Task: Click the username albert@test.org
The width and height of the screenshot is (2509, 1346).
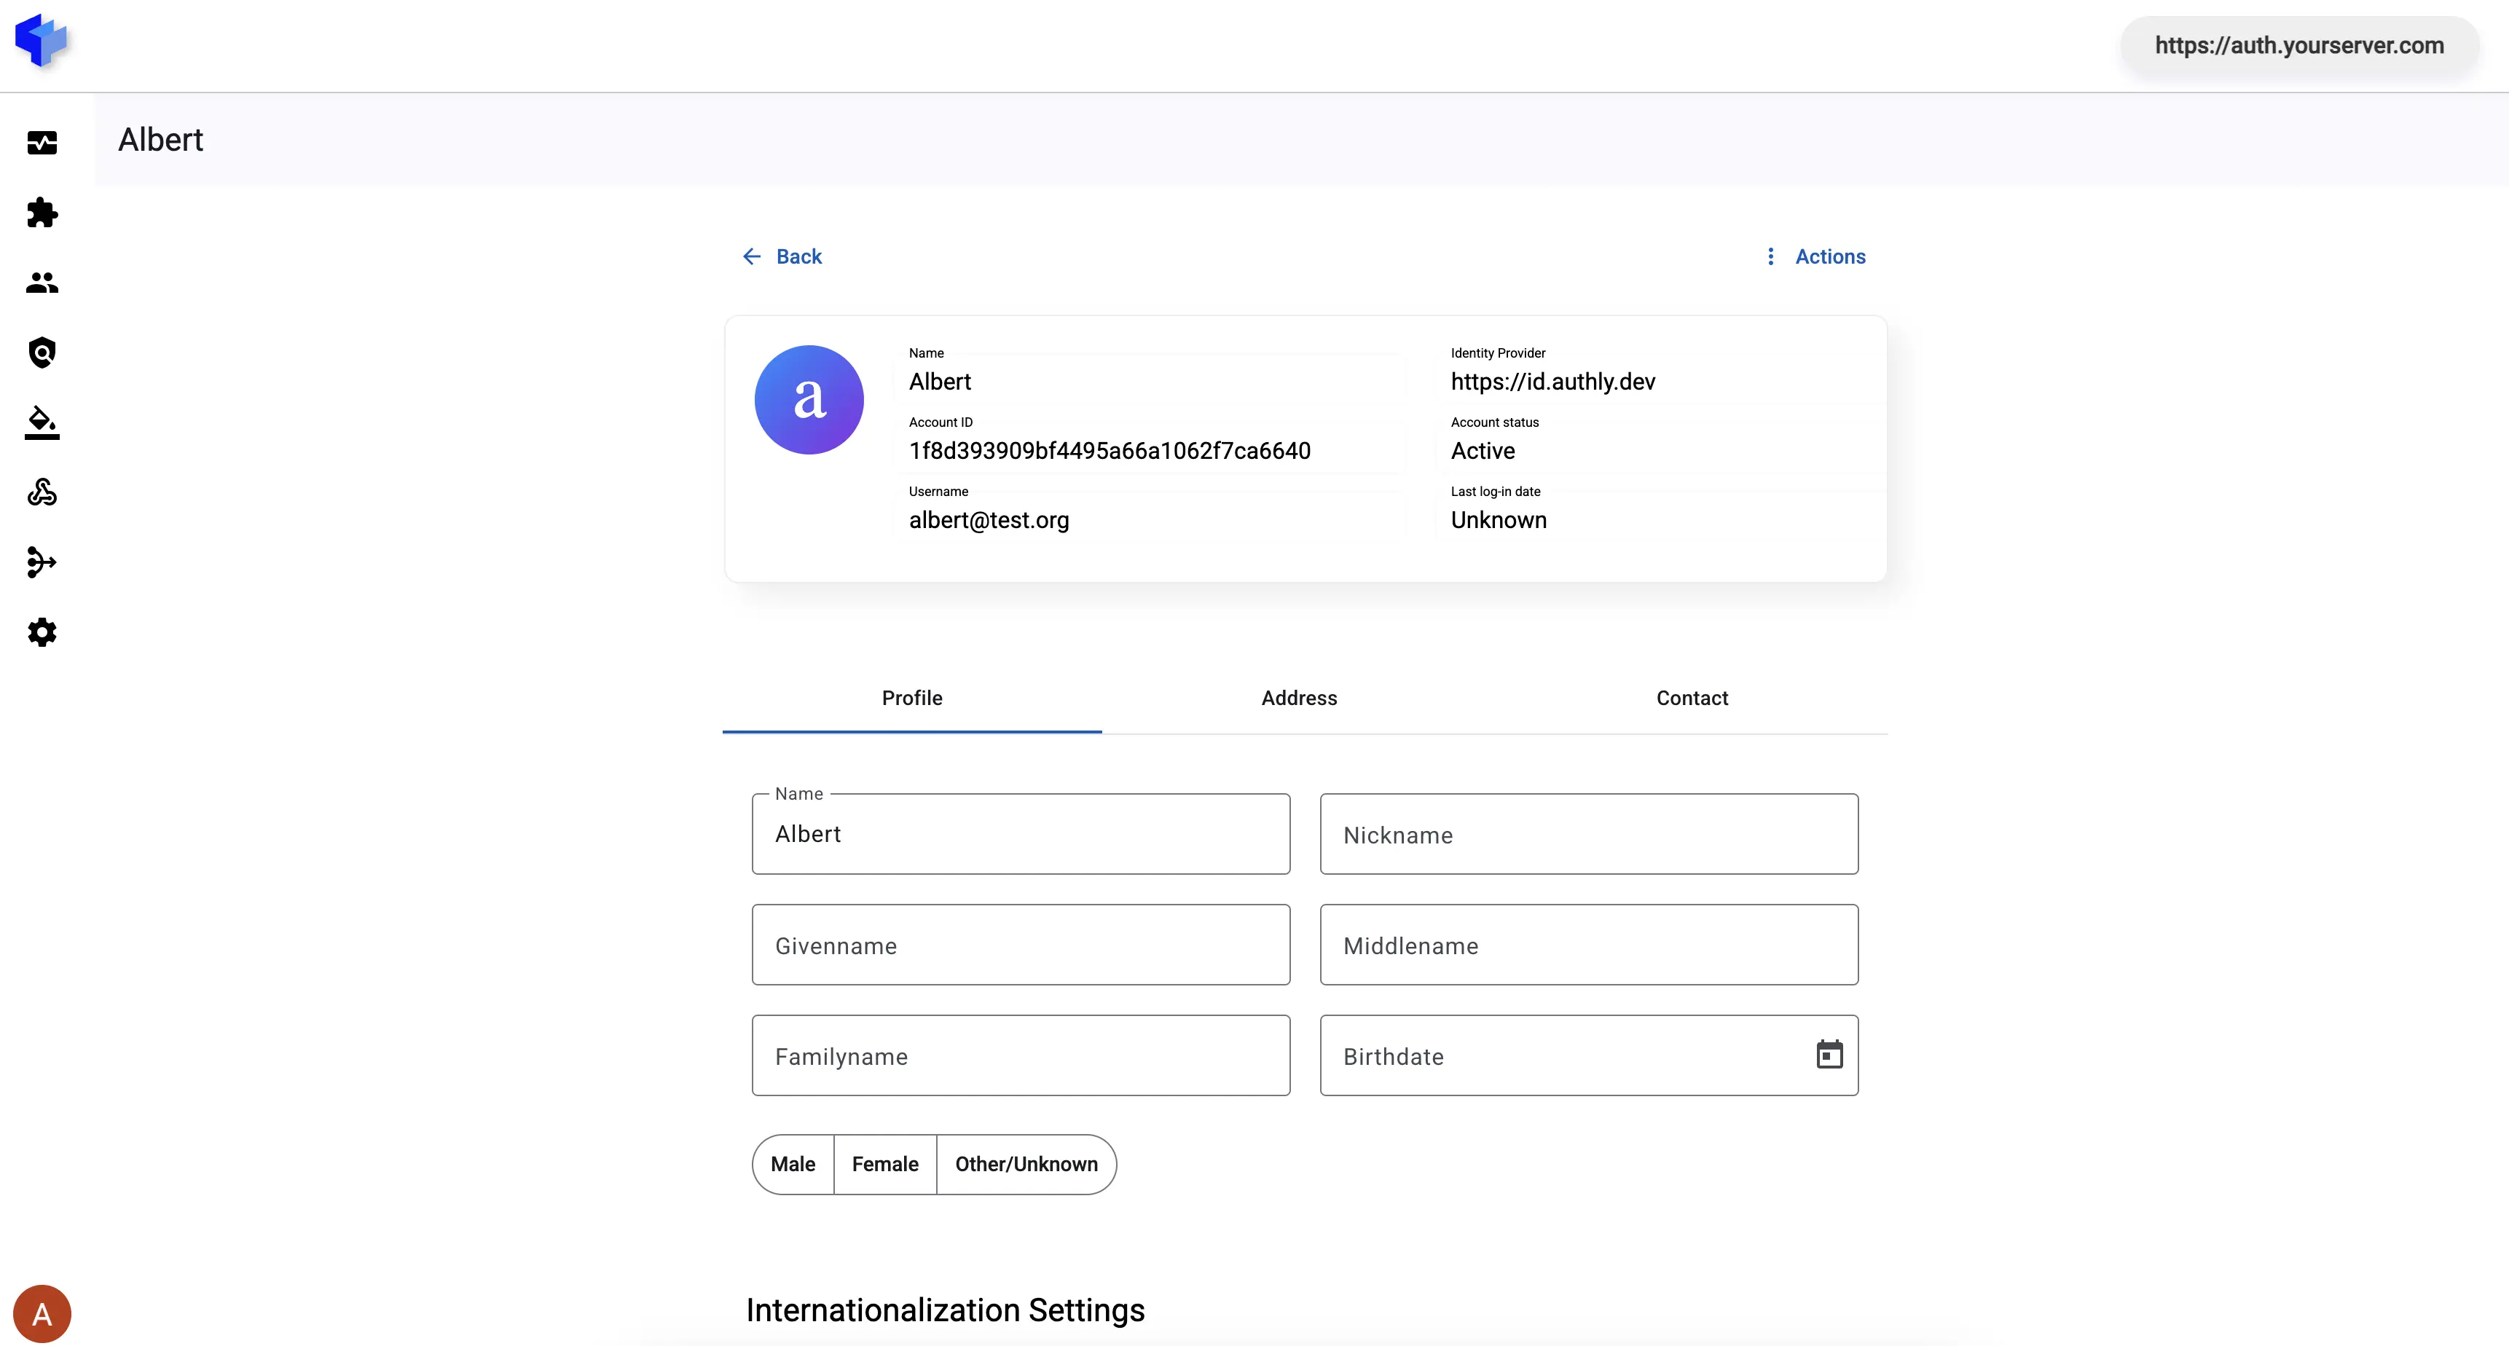Action: [x=989, y=520]
